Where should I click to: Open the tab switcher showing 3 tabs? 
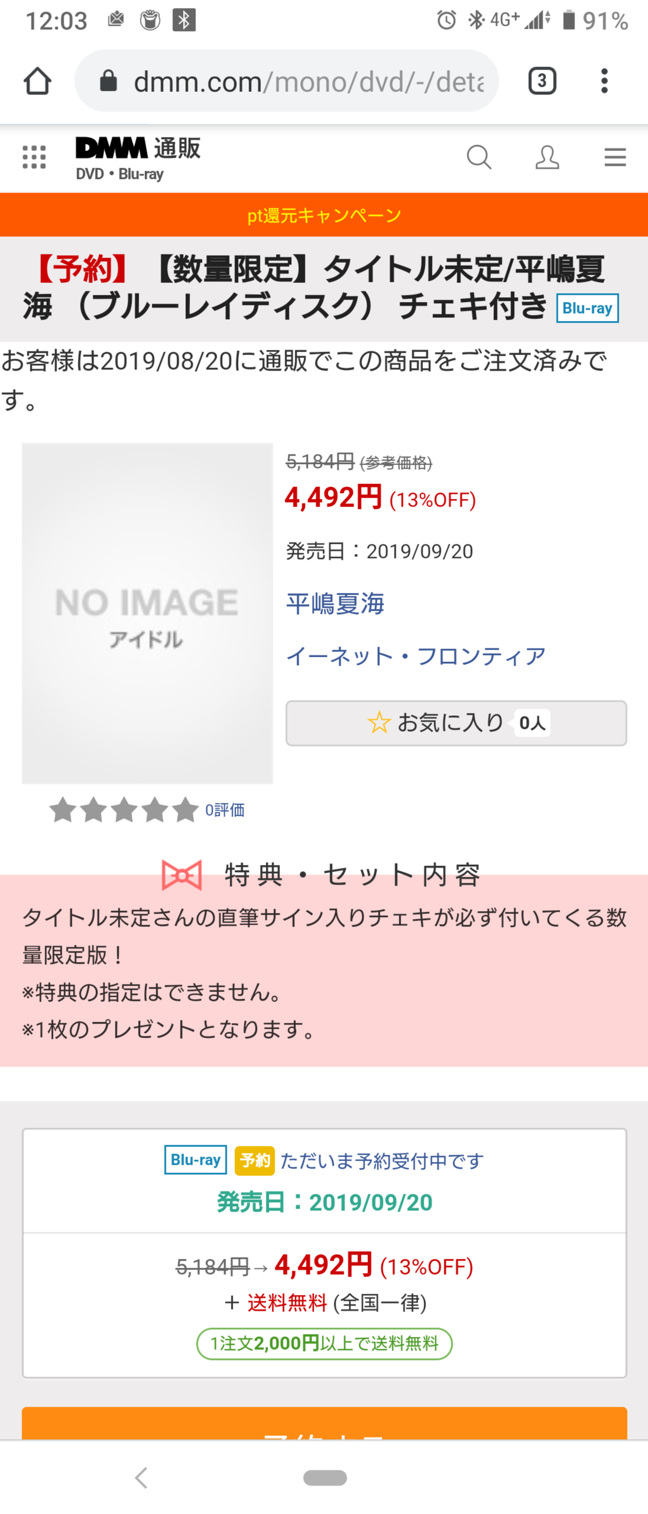(x=542, y=81)
